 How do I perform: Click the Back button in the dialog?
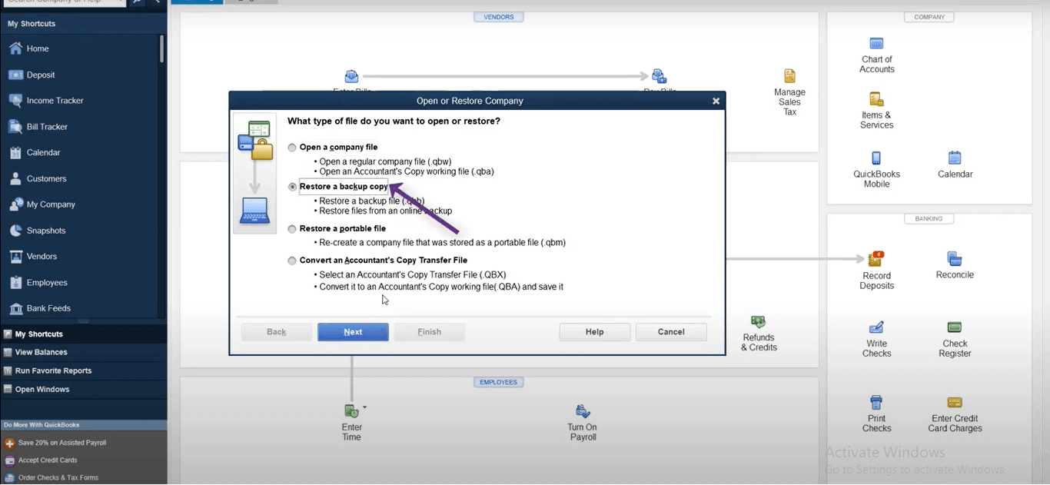pyautogui.click(x=277, y=332)
